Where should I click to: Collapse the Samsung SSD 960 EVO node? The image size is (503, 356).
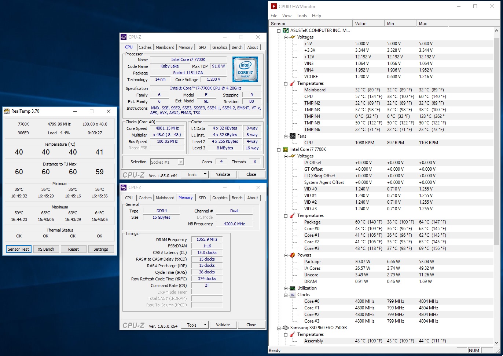279,328
